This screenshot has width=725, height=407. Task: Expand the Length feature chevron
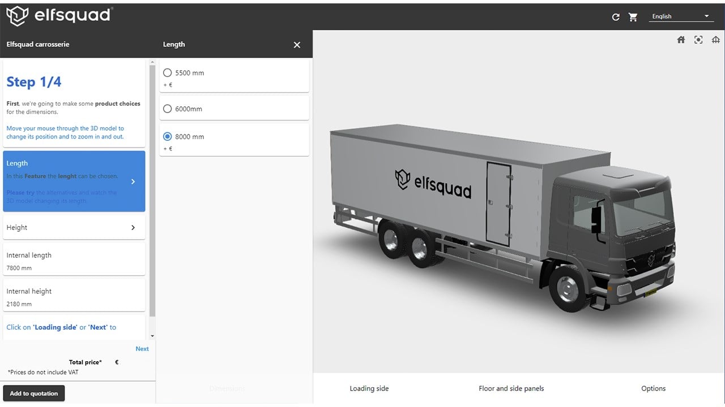pyautogui.click(x=133, y=181)
